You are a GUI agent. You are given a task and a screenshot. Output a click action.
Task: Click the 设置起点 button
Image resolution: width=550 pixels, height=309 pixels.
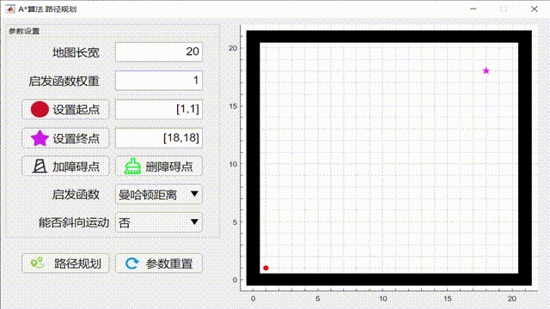coord(65,109)
